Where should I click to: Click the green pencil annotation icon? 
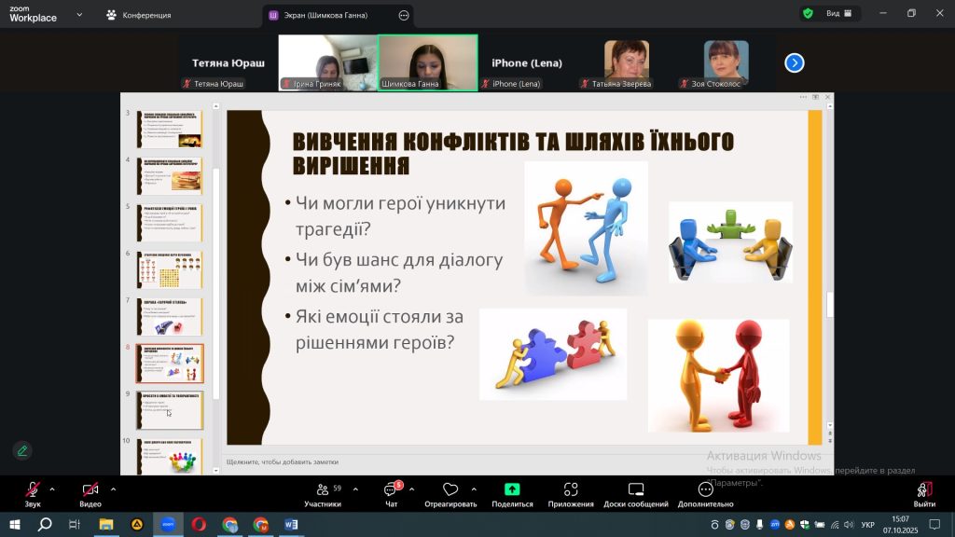point(22,451)
